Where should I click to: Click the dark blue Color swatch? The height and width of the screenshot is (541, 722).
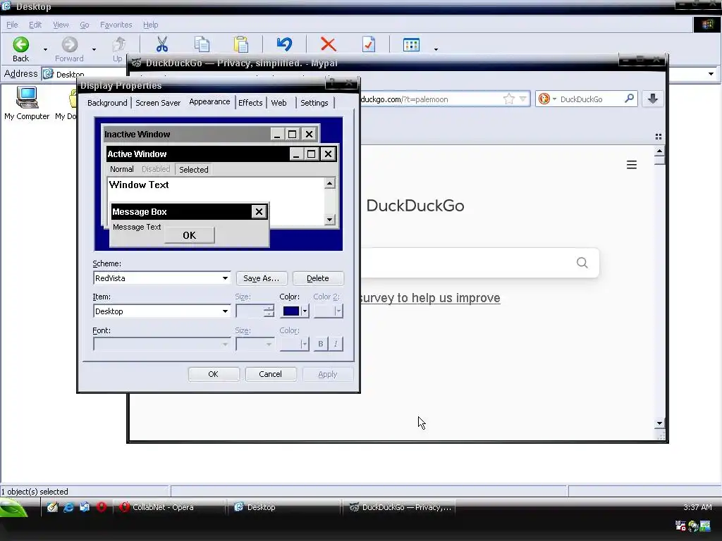291,311
